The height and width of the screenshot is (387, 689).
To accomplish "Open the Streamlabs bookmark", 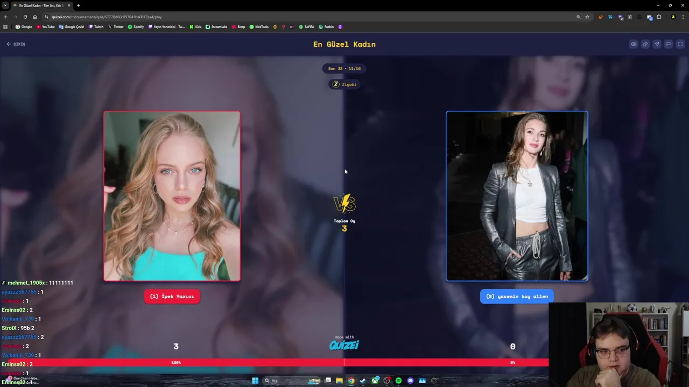I will [x=216, y=27].
